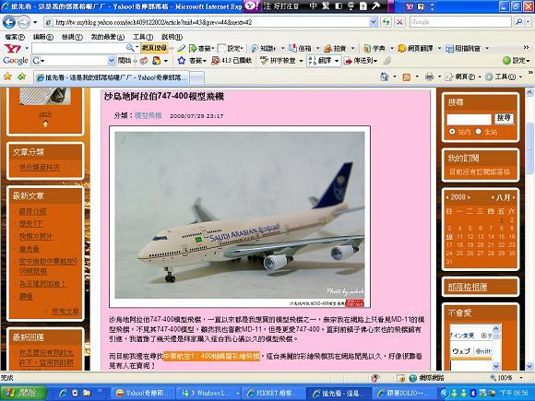Open the 模型飛機 category link

click(149, 115)
